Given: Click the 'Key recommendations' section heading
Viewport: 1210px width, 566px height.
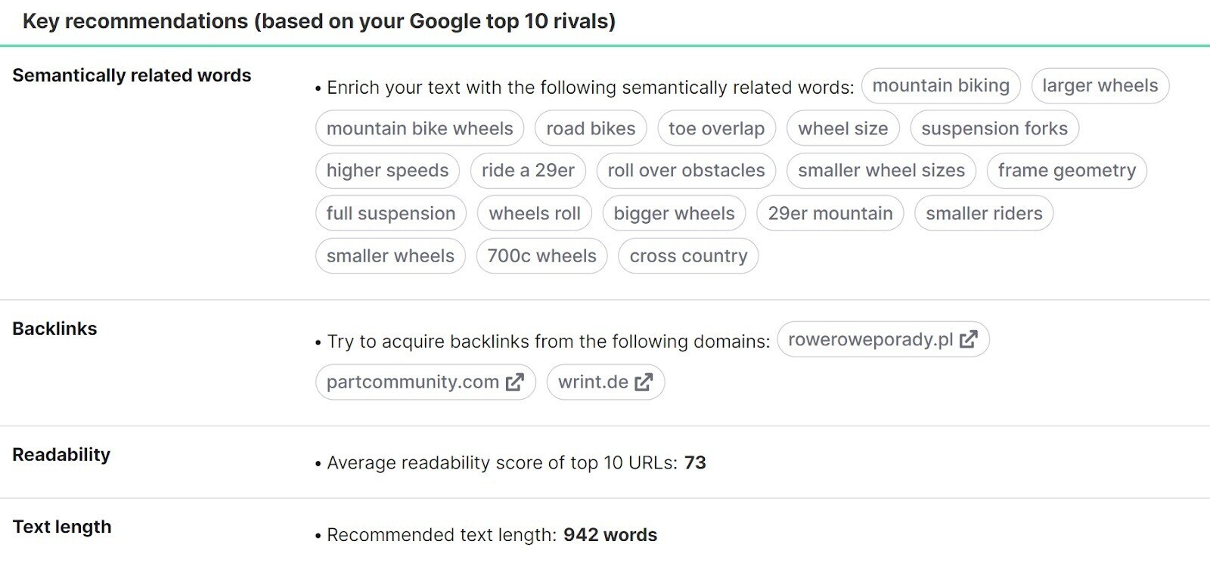Looking at the screenshot, I should [318, 21].
